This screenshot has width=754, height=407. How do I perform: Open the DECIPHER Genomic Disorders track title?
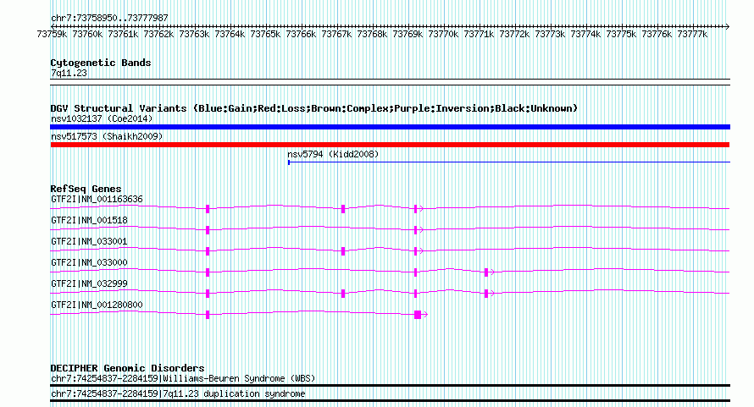coord(127,369)
